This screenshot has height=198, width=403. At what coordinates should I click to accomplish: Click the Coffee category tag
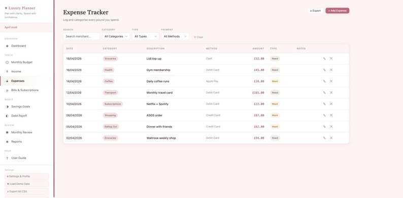pyautogui.click(x=109, y=82)
